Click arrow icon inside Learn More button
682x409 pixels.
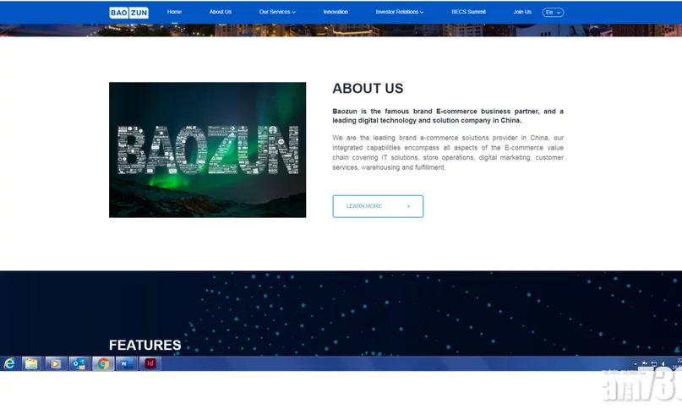(x=408, y=206)
